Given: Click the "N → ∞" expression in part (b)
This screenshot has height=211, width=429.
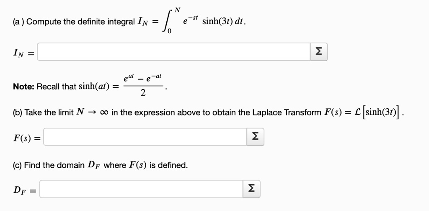Looking at the screenshot, I should pos(92,113).
